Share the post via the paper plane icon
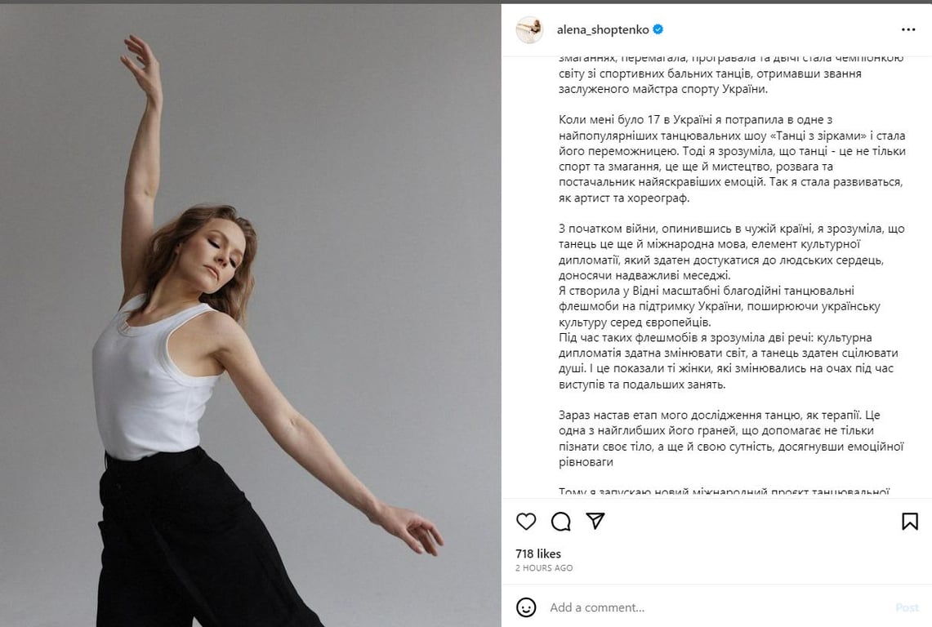The height and width of the screenshot is (627, 932). [595, 520]
